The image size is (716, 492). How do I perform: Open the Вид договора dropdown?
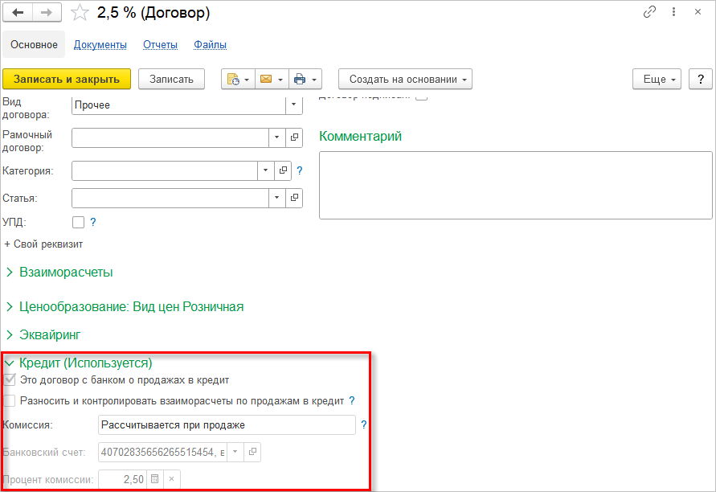(x=293, y=105)
